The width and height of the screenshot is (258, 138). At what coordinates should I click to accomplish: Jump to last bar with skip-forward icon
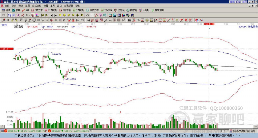pyautogui.click(x=47, y=15)
